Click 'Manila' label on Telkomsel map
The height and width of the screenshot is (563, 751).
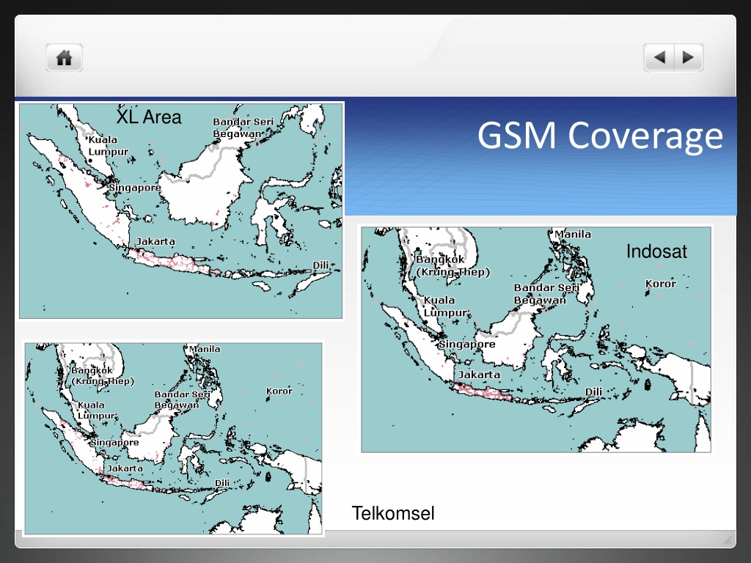click(x=205, y=349)
